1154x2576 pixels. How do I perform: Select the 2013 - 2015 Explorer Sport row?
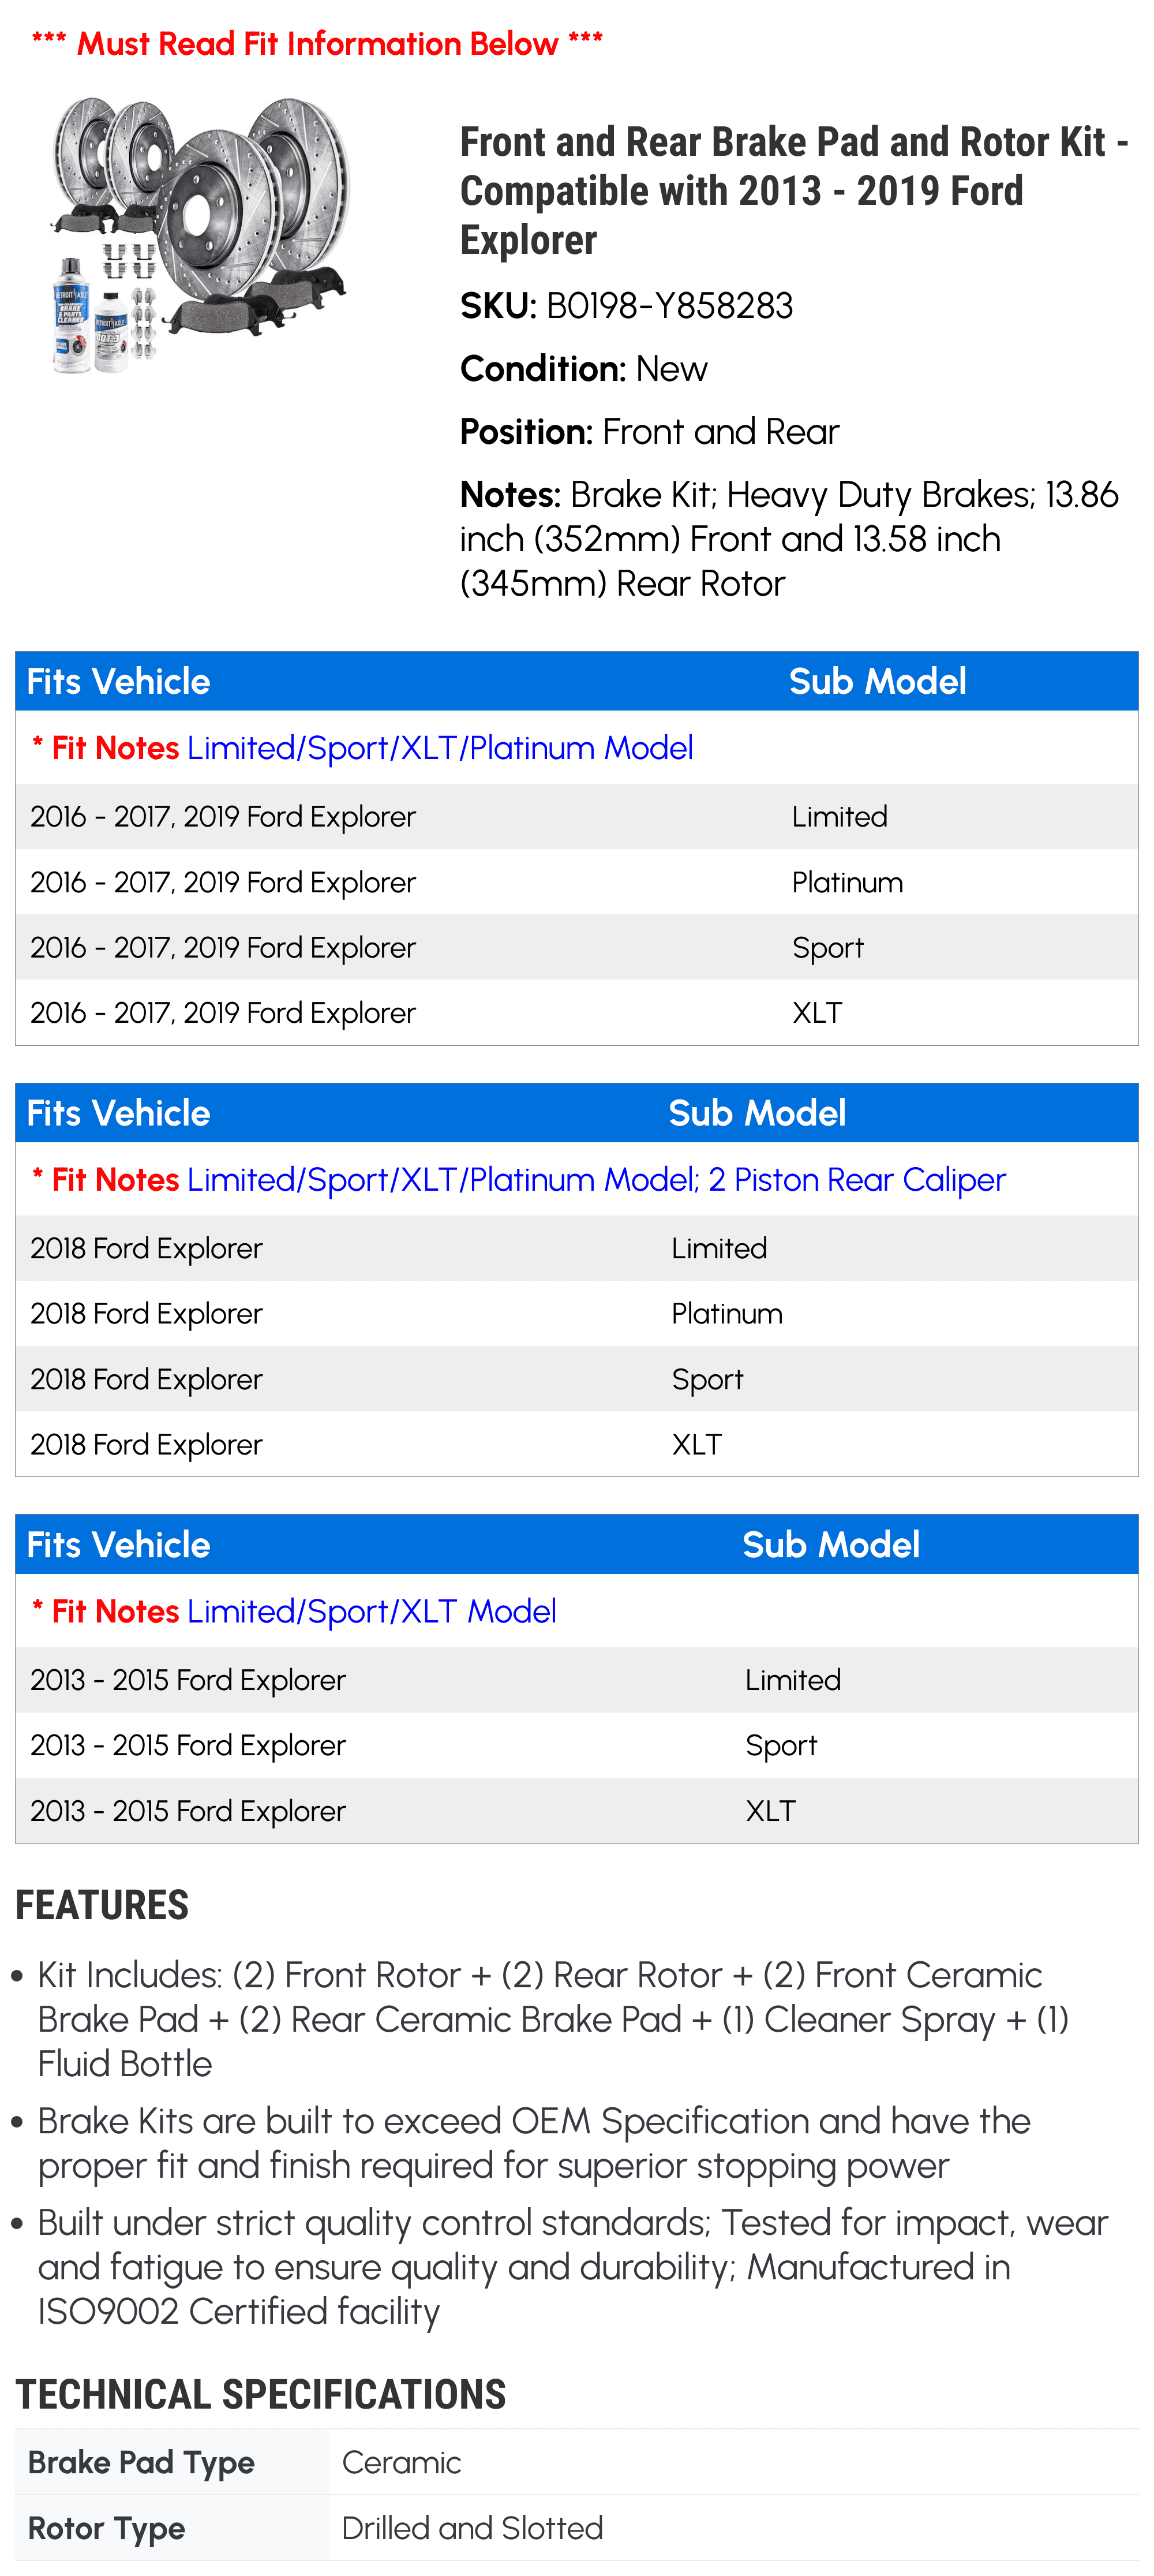click(x=577, y=1745)
